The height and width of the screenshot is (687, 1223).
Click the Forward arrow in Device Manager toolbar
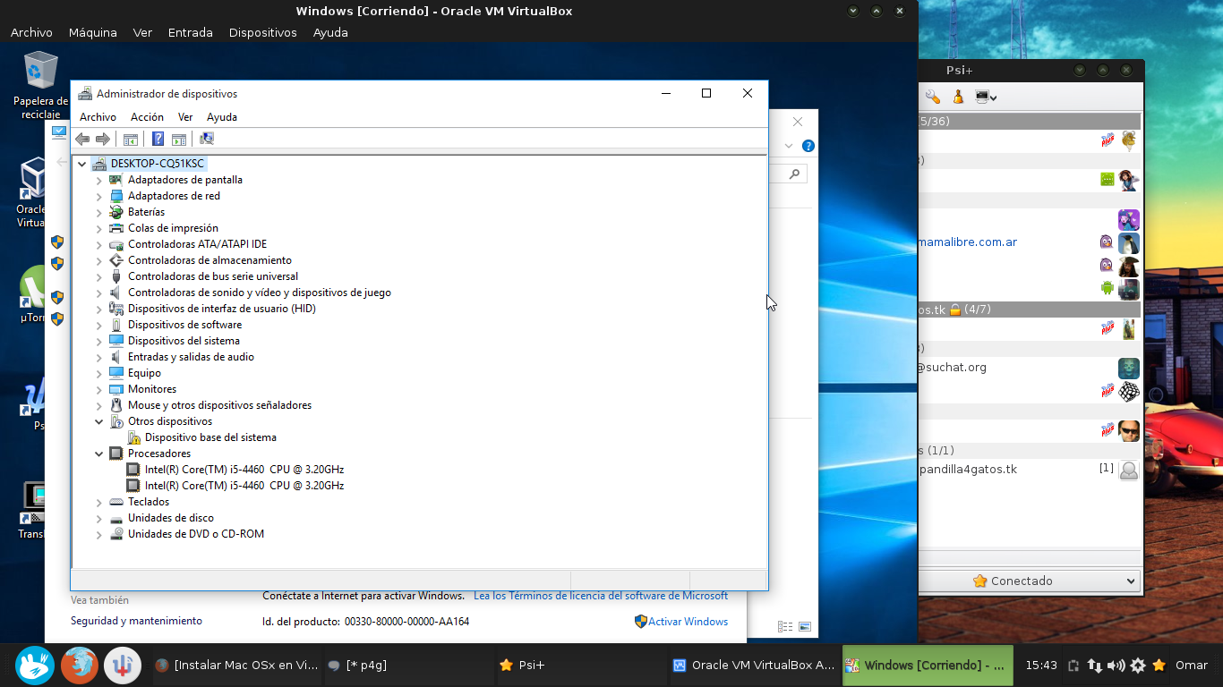coord(103,139)
